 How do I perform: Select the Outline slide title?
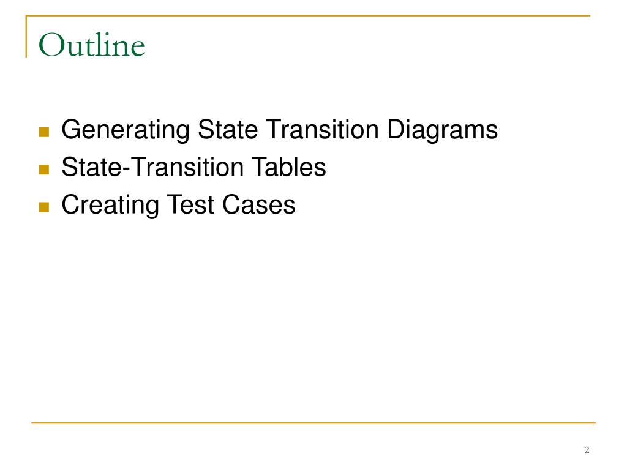coord(92,45)
